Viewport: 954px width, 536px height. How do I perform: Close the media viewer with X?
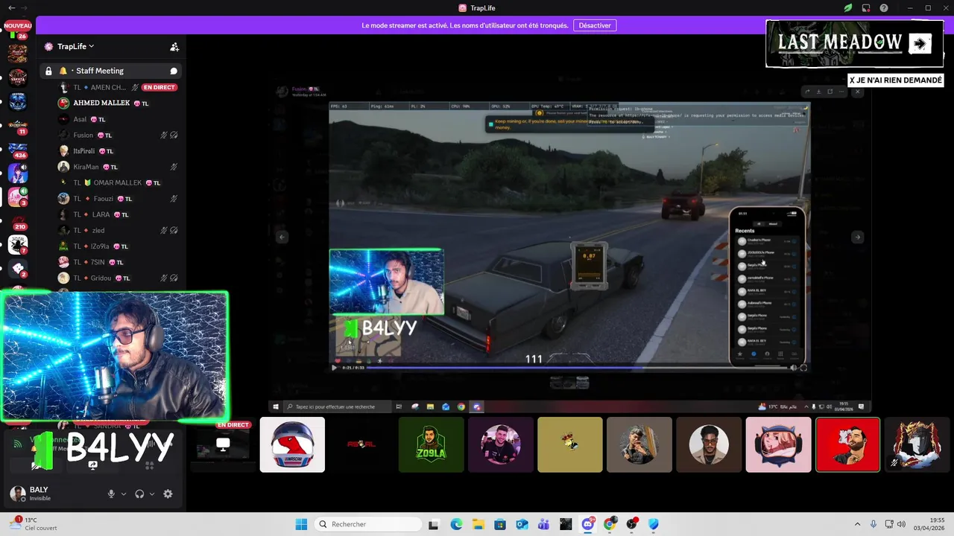857,92
